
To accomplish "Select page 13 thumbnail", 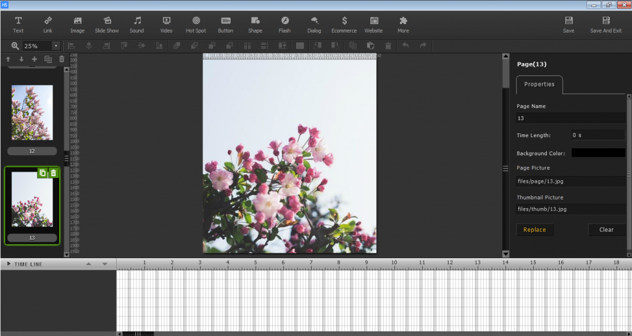I will point(32,199).
